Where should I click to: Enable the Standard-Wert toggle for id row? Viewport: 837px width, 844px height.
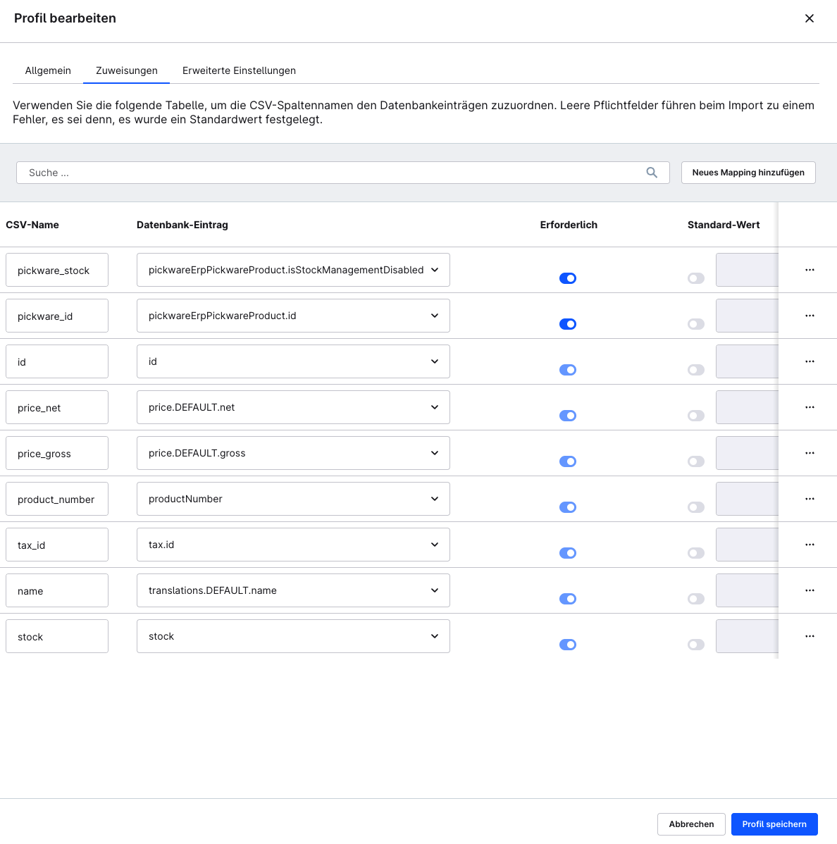click(696, 370)
